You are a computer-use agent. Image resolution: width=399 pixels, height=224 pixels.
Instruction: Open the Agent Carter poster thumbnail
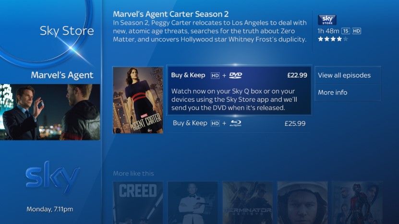point(138,100)
